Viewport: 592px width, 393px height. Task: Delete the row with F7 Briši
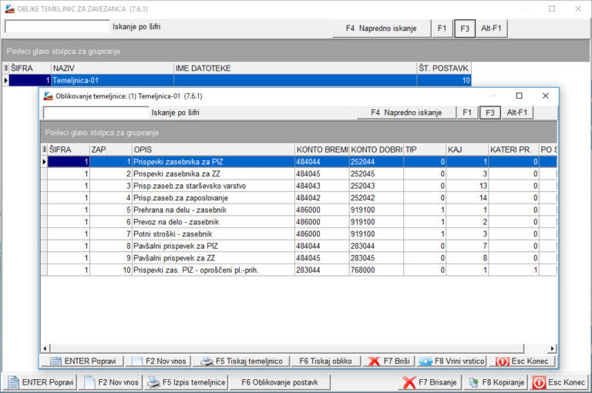pyautogui.click(x=389, y=361)
